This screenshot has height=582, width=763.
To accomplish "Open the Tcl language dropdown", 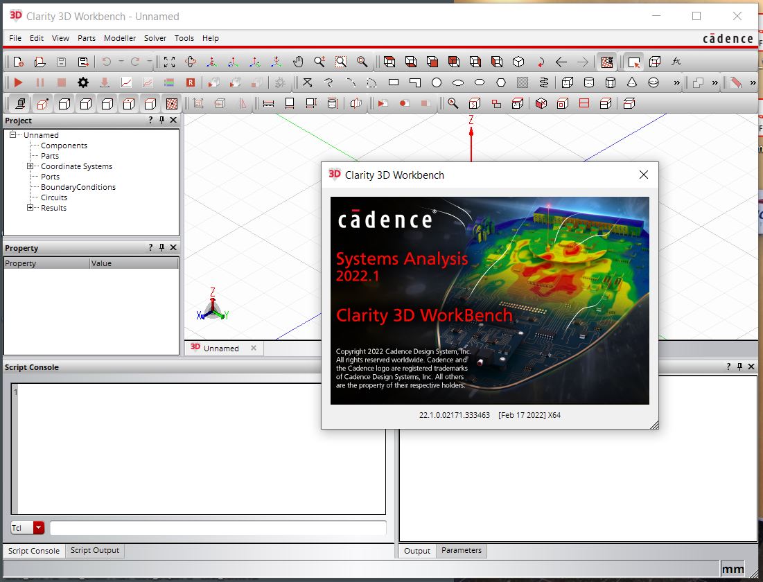I will click(38, 528).
